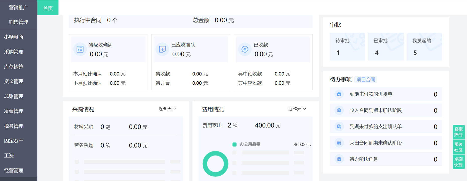Open the 待审批 approval card
Image resolution: width=467 pixels, height=181 pixels.
point(348,46)
